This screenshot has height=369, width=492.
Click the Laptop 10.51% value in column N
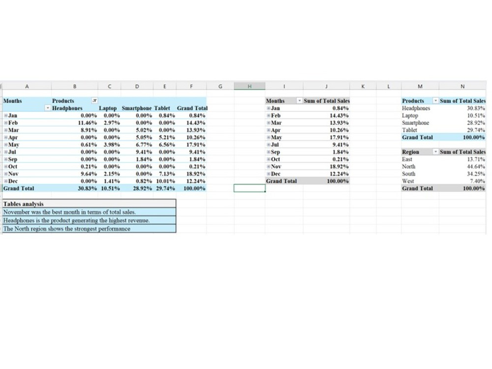click(462, 116)
